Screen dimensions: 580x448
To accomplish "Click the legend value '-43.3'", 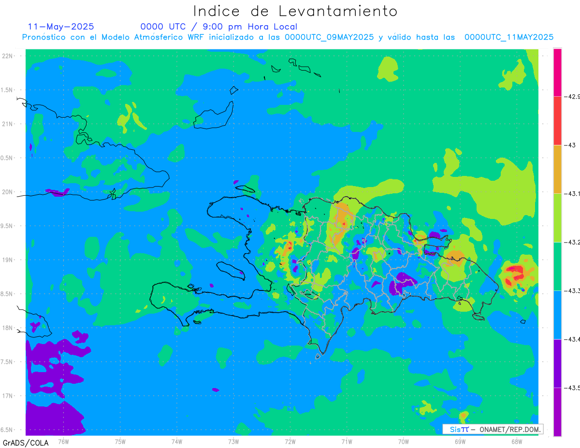I will 572,290.
